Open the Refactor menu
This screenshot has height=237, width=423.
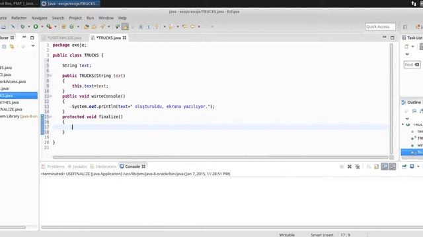tap(19, 18)
